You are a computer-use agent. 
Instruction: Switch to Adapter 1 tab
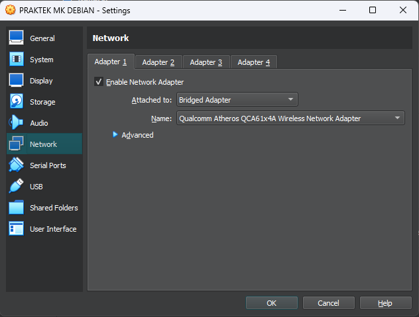(x=111, y=62)
